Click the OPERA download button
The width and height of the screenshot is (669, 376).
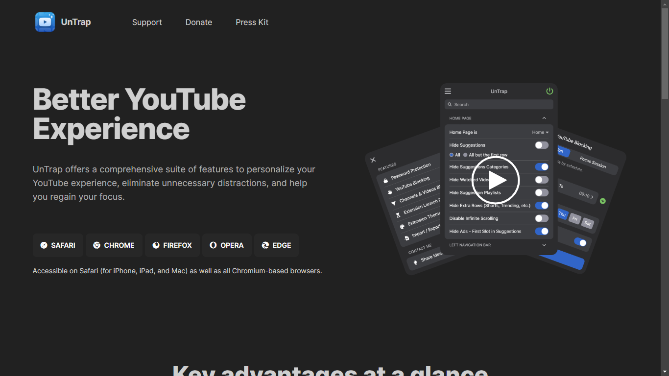pos(227,245)
